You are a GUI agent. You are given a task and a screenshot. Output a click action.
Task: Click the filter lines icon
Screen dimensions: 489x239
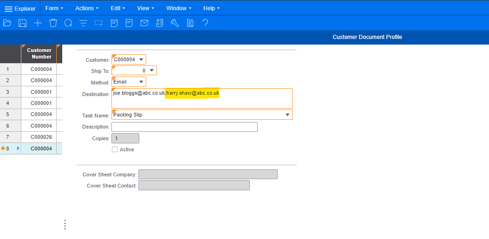83,23
